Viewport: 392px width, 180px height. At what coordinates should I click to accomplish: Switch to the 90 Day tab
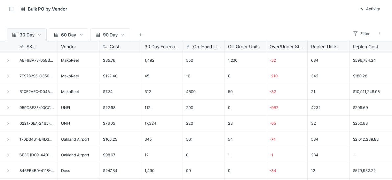coord(110,35)
